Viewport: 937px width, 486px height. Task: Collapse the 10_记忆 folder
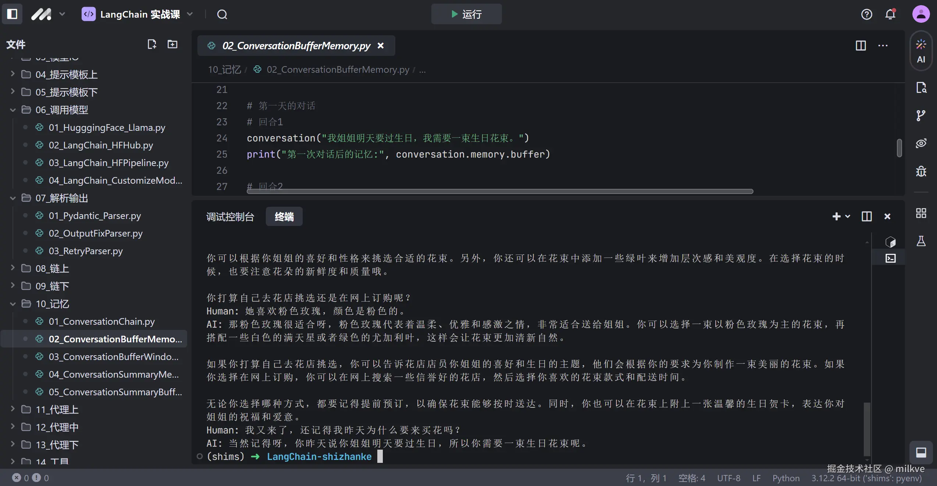[12, 304]
